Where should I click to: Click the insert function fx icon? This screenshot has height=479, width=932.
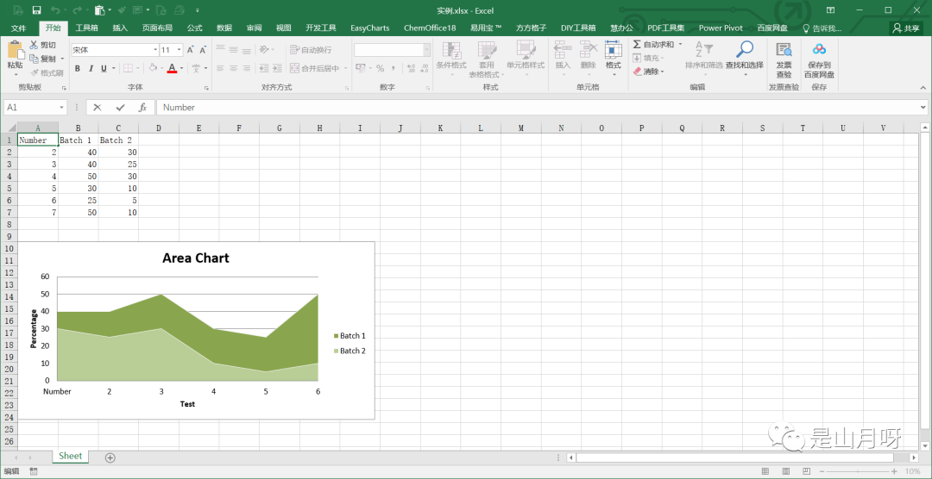point(142,108)
